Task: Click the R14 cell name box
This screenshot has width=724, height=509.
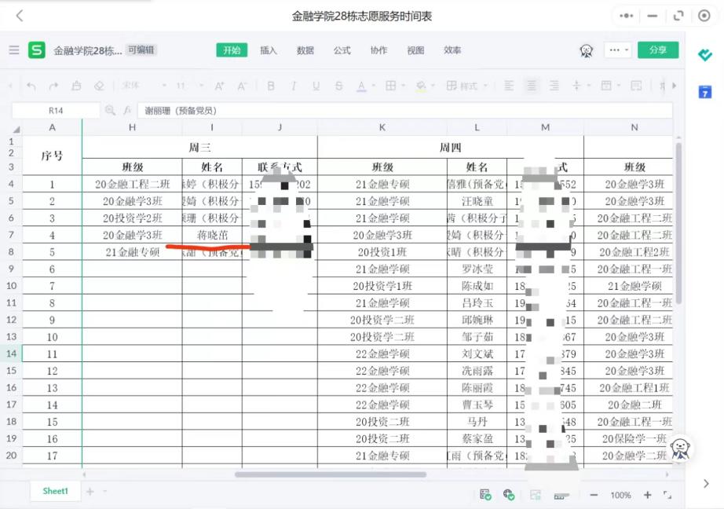Action: [x=56, y=111]
